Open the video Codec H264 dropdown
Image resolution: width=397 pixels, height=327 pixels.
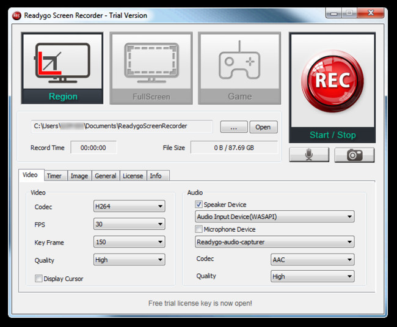pyautogui.click(x=129, y=206)
